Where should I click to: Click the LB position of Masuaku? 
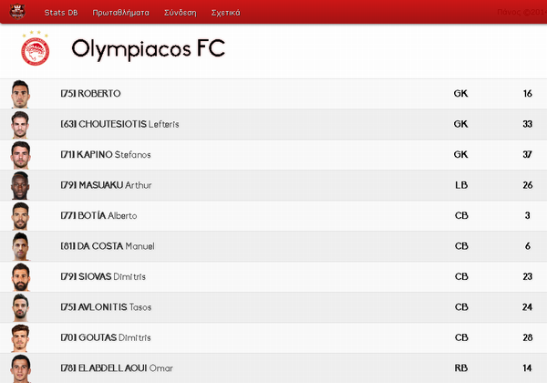[x=461, y=185]
